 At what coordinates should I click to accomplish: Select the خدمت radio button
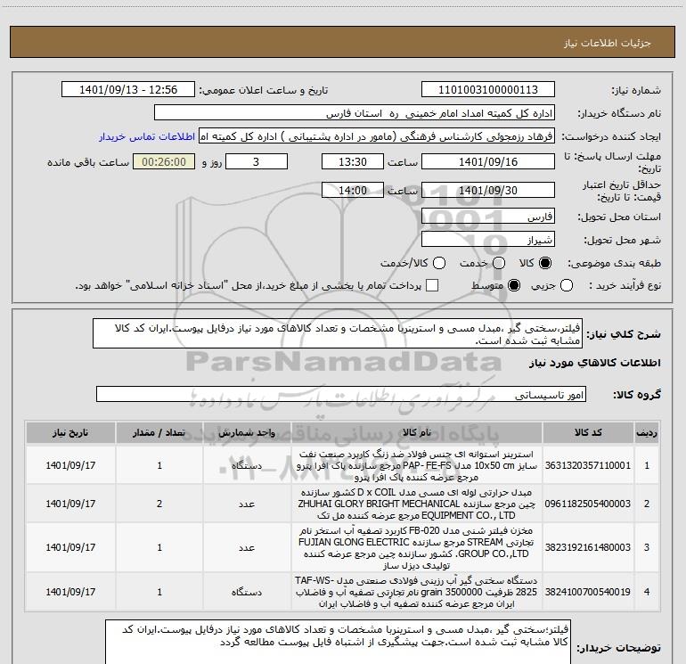pos(499,263)
